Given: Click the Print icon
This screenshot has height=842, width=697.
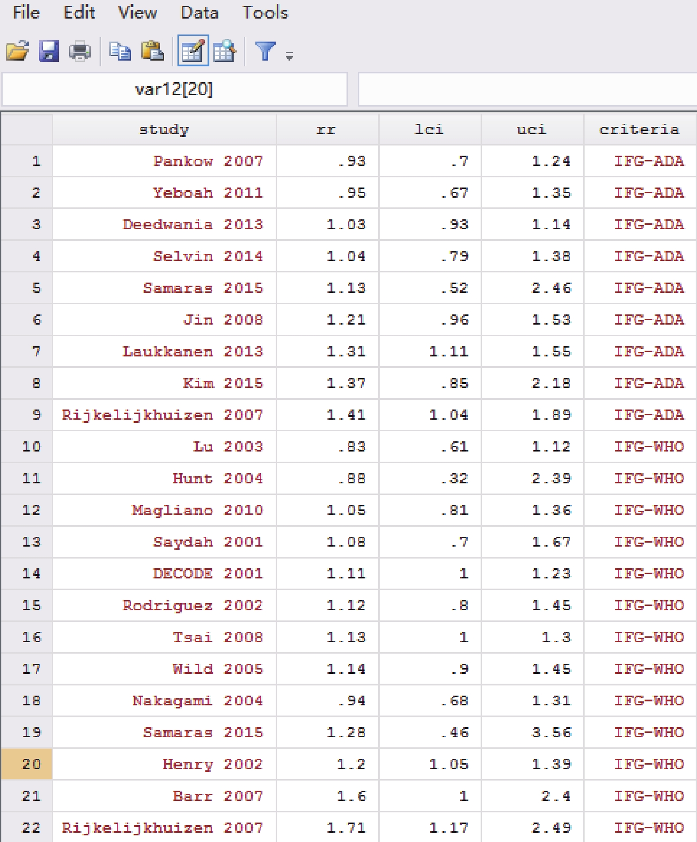Looking at the screenshot, I should [x=80, y=51].
